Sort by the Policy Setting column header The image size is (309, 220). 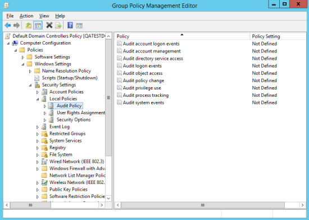278,37
